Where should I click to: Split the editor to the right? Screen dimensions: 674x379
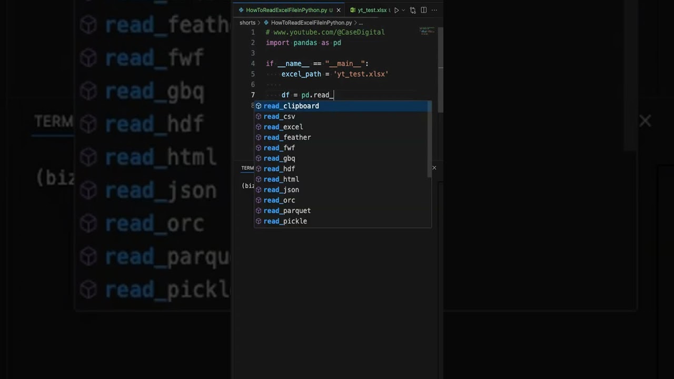[x=423, y=10]
